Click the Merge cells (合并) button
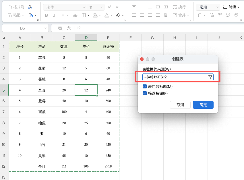The height and width of the screenshot is (180, 244). [x=179, y=15]
